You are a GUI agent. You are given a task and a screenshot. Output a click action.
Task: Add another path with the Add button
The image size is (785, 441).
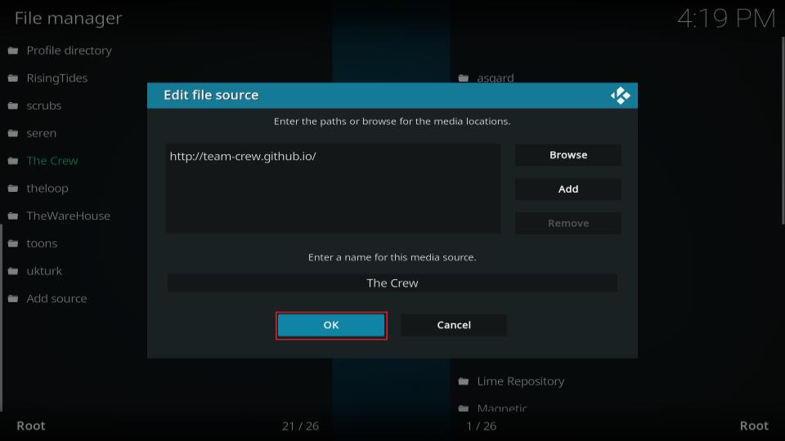click(x=568, y=189)
